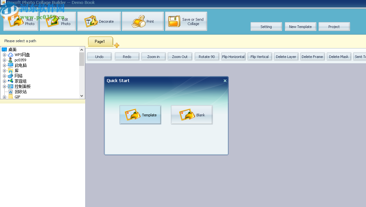
Task: Select the WPS网盘 cloud icon
Action: tap(11, 55)
